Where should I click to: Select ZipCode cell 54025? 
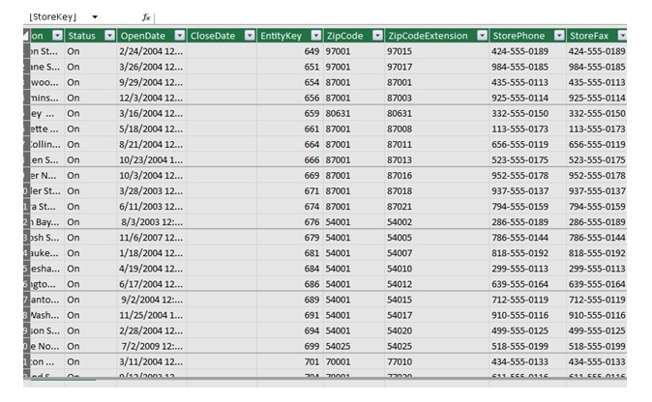(x=354, y=346)
